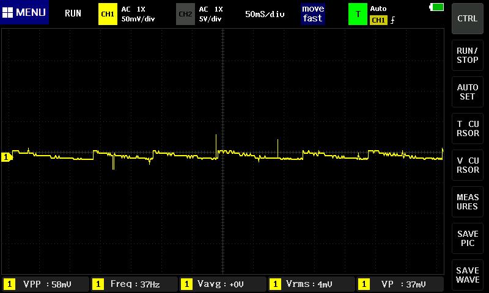This screenshot has width=489, height=293.
Task: Open the CTRL panel button
Action: point(467,19)
